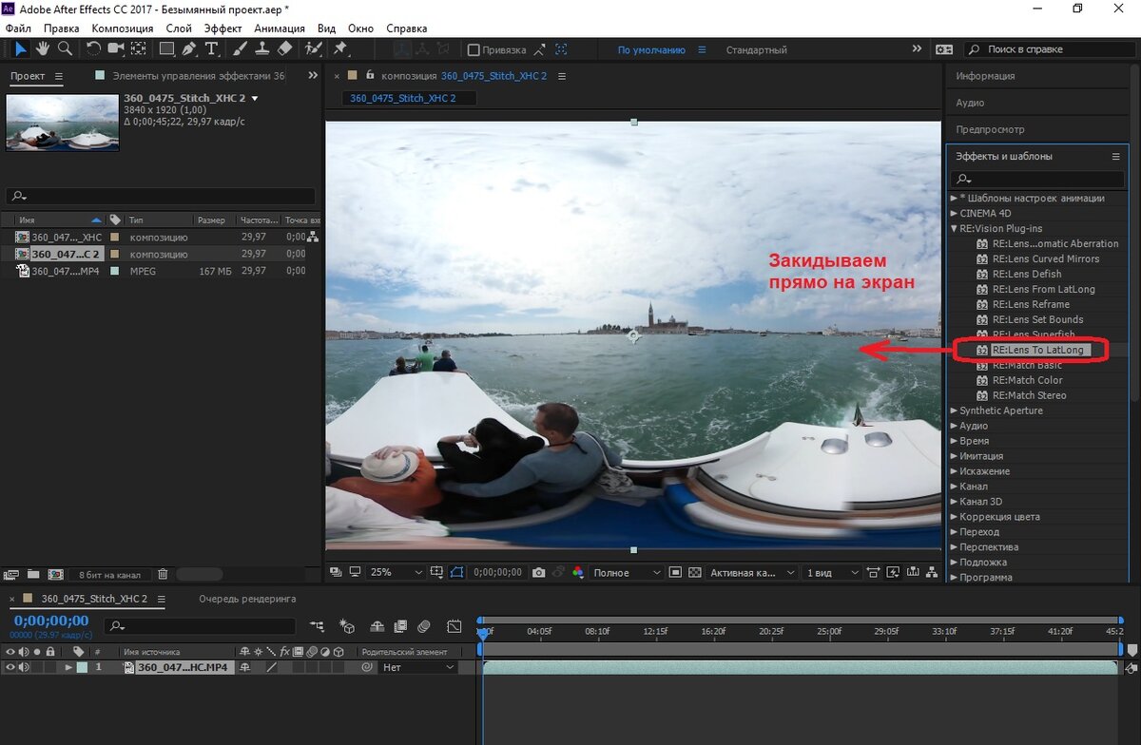The width and height of the screenshot is (1141, 745).
Task: Click the composition flowchart icon in viewer
Action: tap(930, 573)
